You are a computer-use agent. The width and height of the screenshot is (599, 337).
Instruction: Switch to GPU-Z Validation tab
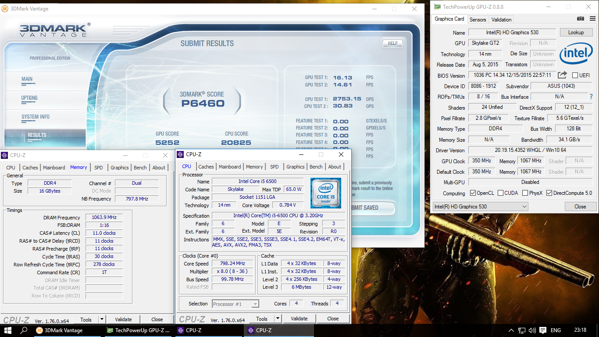pos(501,20)
